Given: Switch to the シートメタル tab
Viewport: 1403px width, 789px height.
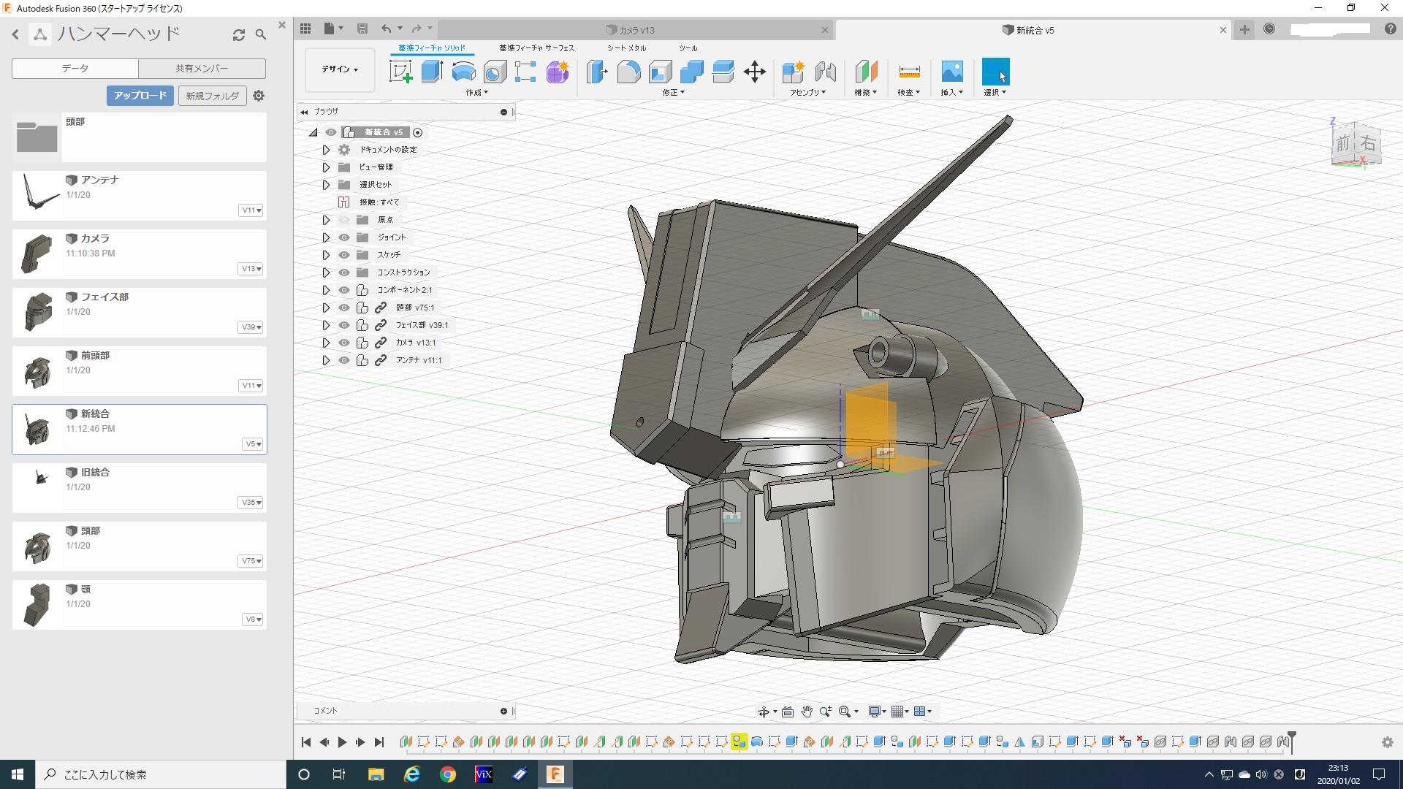Looking at the screenshot, I should tap(626, 48).
